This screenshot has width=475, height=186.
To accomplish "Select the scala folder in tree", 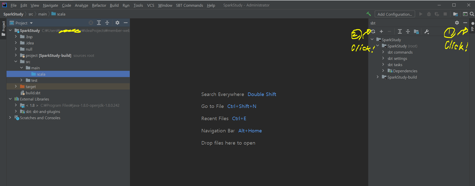I will (x=68, y=74).
